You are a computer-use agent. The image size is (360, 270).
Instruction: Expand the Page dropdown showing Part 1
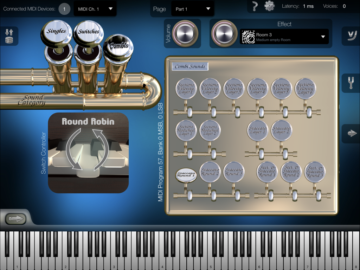[193, 8]
